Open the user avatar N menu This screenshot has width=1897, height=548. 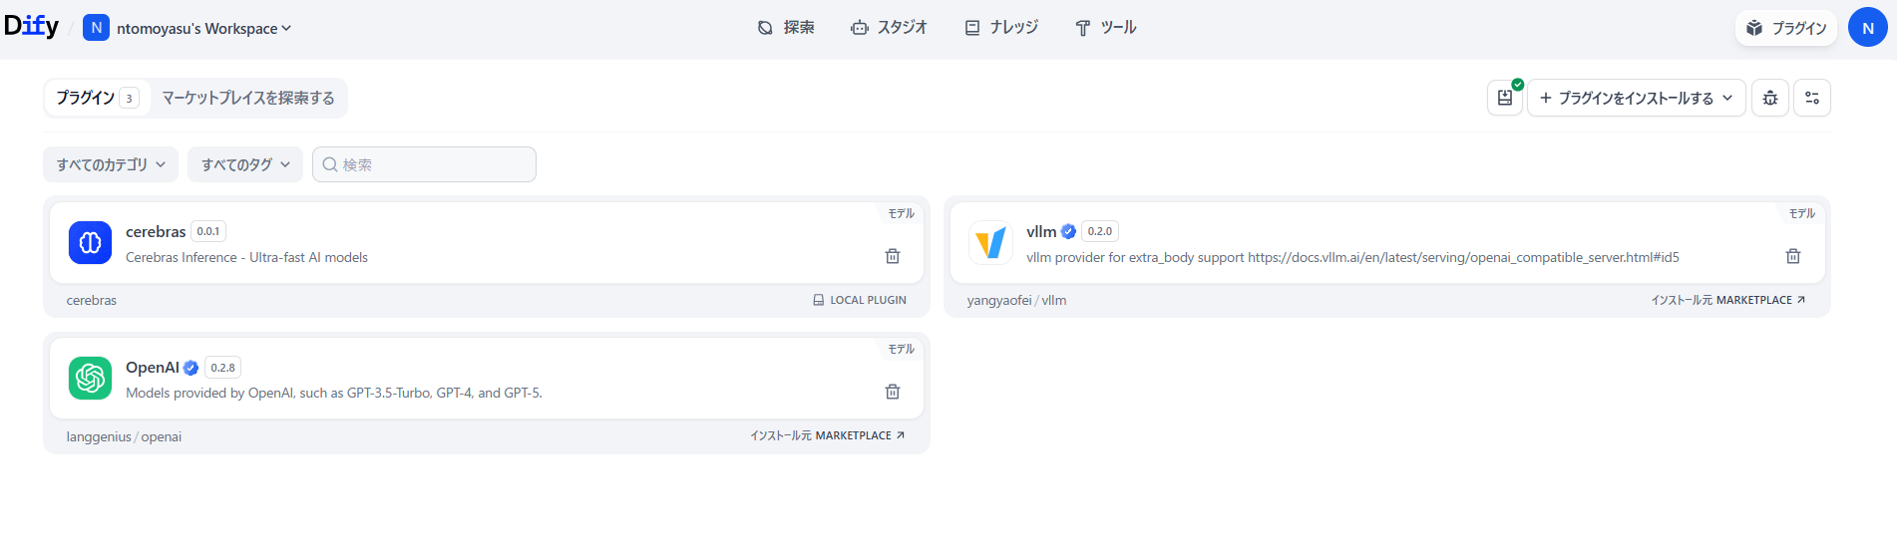click(1867, 28)
